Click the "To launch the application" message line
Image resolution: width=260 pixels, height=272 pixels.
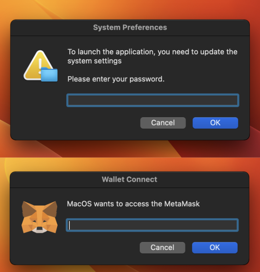(x=152, y=52)
